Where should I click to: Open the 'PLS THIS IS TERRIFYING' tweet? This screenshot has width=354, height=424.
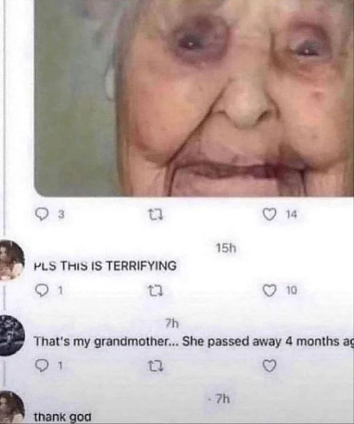coord(105,266)
